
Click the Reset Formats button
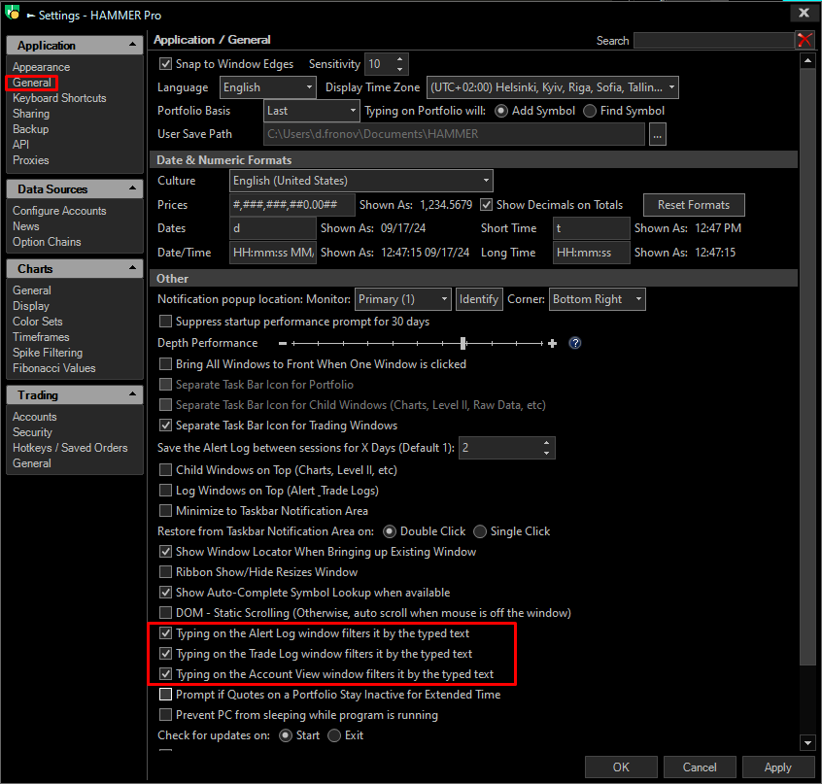[694, 205]
